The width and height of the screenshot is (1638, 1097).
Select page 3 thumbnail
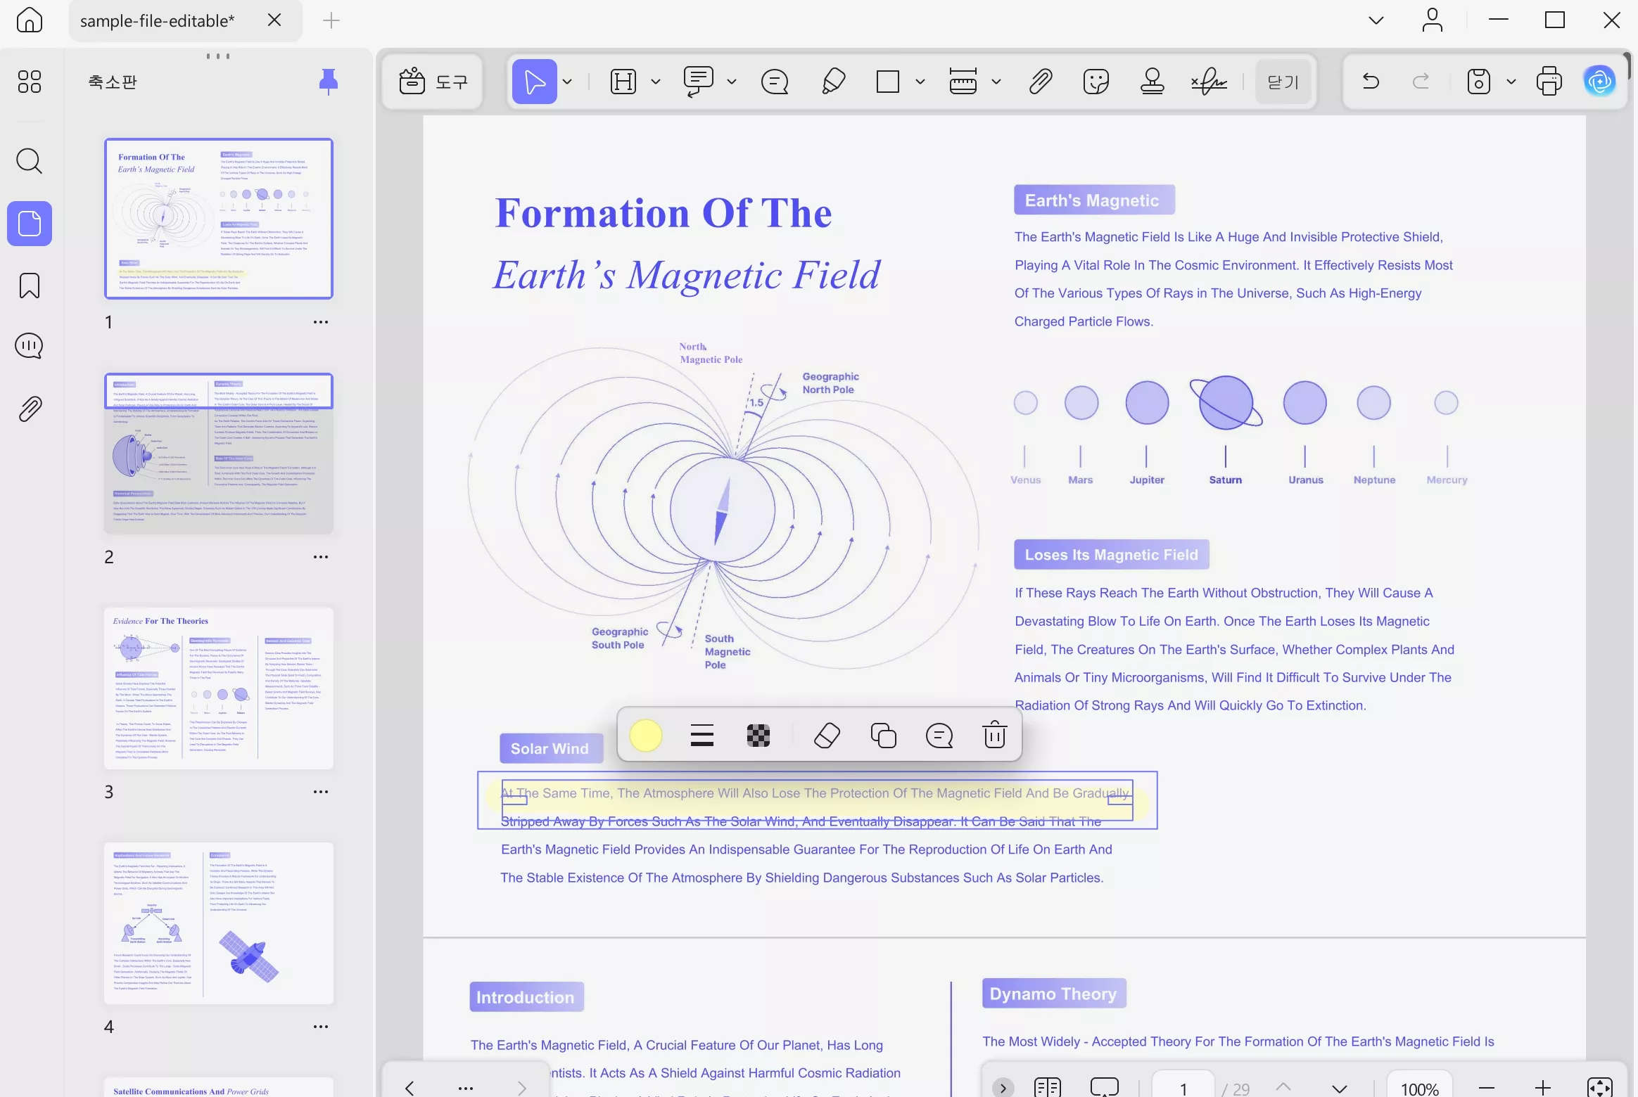(x=219, y=688)
